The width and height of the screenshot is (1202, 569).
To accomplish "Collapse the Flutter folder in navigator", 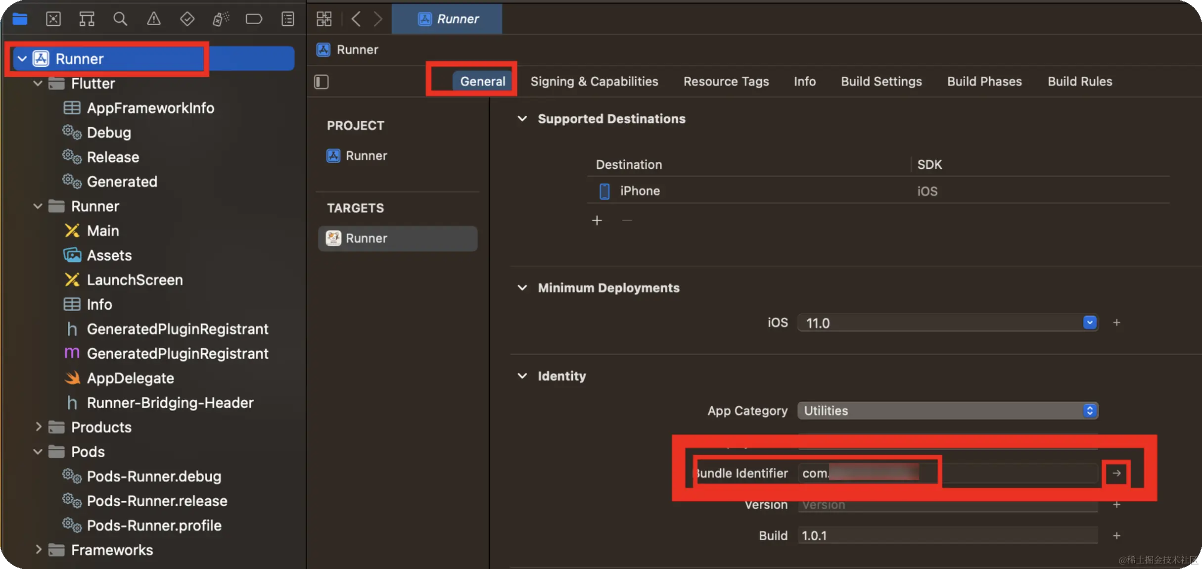I will tap(38, 83).
